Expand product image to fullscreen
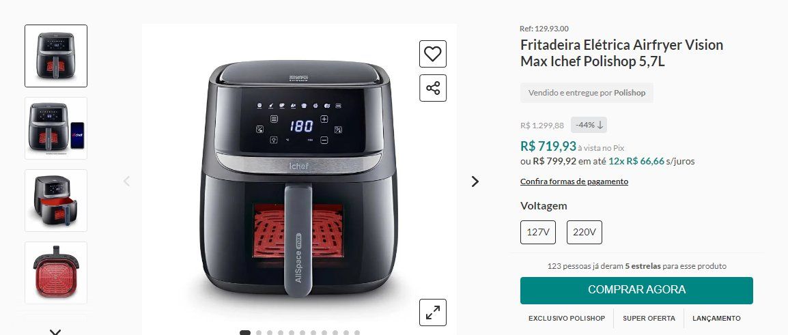 (x=433, y=312)
